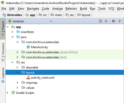This screenshot has height=103, width=124.
Task: Expand the mipmap folder
Action: click(x=17, y=83)
